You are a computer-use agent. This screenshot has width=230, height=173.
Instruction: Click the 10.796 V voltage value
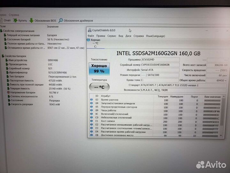[54, 93]
